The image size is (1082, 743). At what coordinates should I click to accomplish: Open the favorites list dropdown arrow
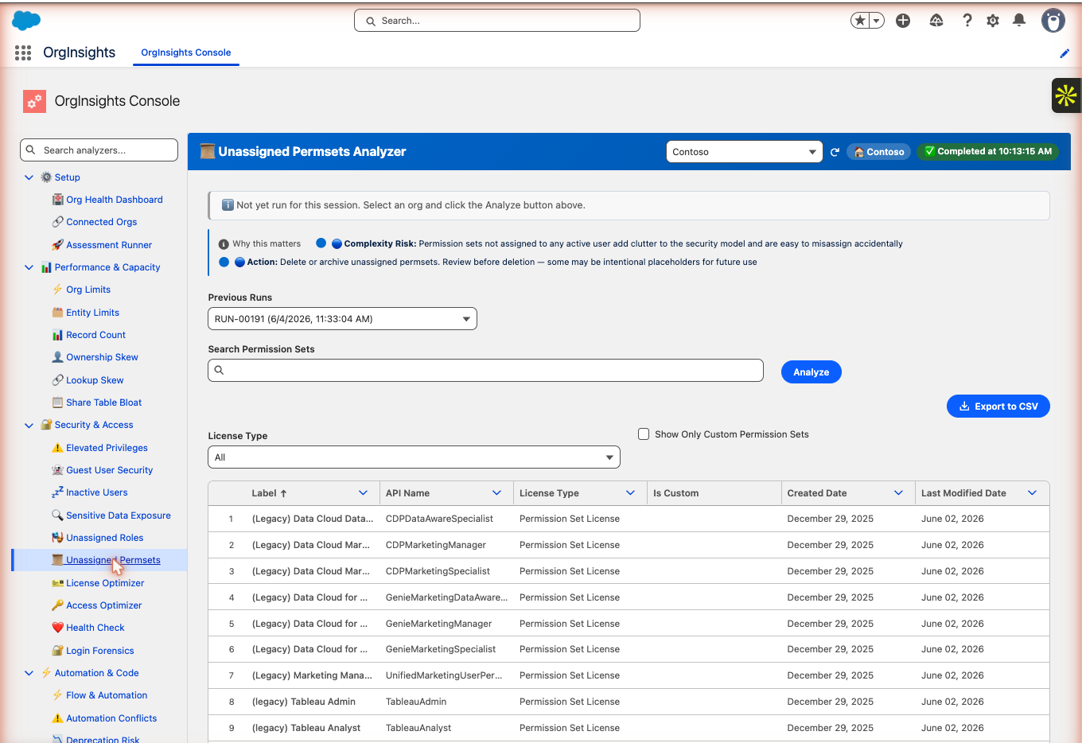tap(877, 21)
